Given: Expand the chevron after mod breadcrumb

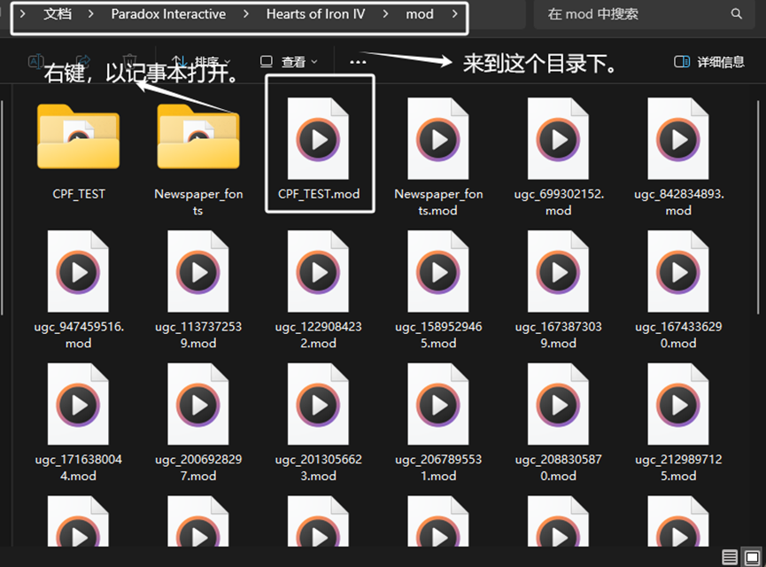Looking at the screenshot, I should [455, 14].
